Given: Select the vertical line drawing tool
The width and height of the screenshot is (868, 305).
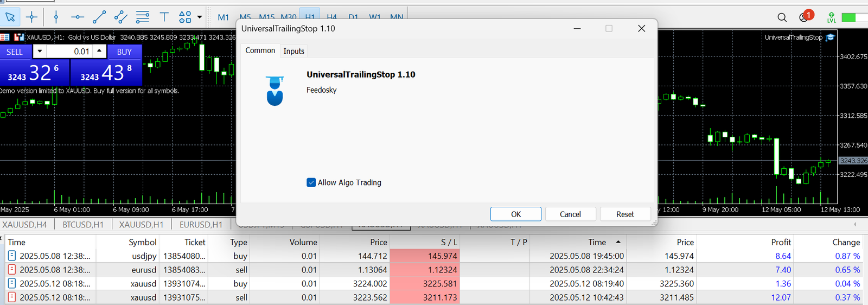Looking at the screenshot, I should pyautogui.click(x=56, y=17).
